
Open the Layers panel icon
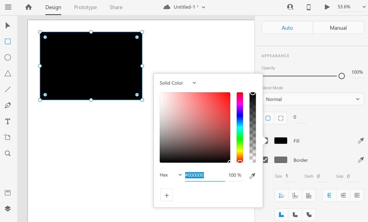pos(8,209)
